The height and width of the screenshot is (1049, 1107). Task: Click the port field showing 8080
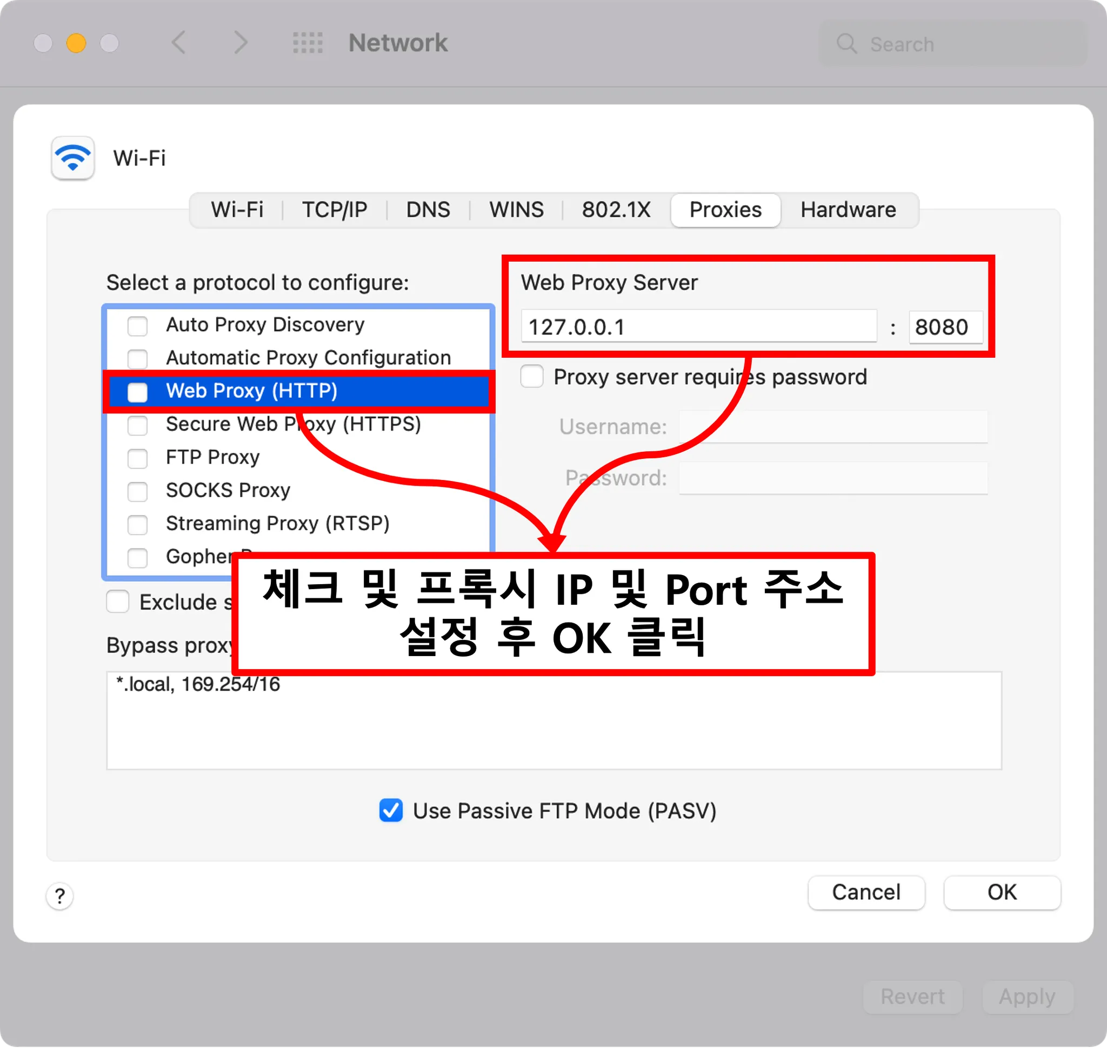point(945,326)
